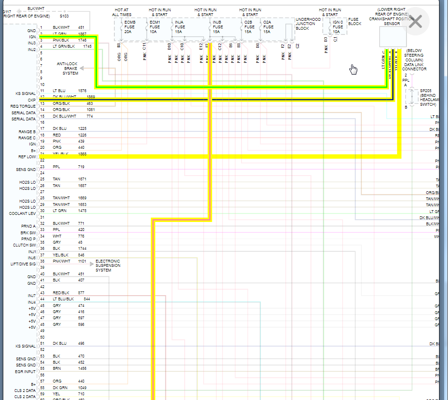Select the Crankshaft Position Sensor box
The image size is (448, 400).
393,37
